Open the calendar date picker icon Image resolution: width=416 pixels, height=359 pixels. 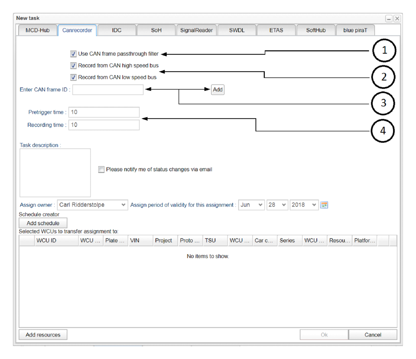(x=324, y=205)
